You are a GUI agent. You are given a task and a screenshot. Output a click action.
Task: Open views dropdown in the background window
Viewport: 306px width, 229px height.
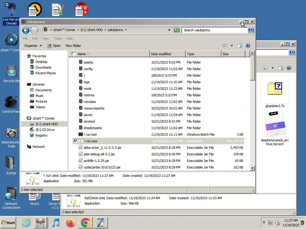coord(273,68)
